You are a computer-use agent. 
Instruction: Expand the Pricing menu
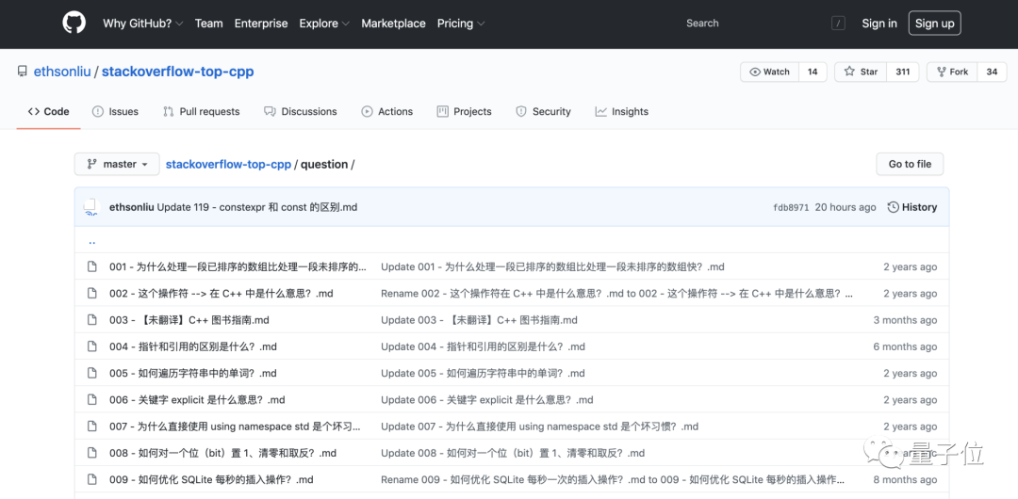(460, 24)
